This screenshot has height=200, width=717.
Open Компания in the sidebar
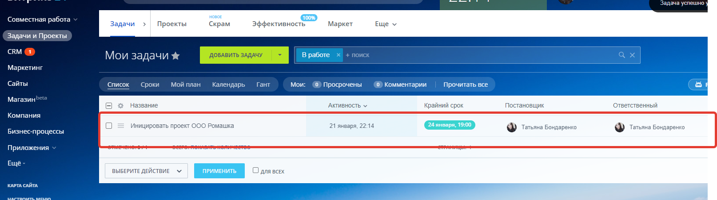pos(24,115)
